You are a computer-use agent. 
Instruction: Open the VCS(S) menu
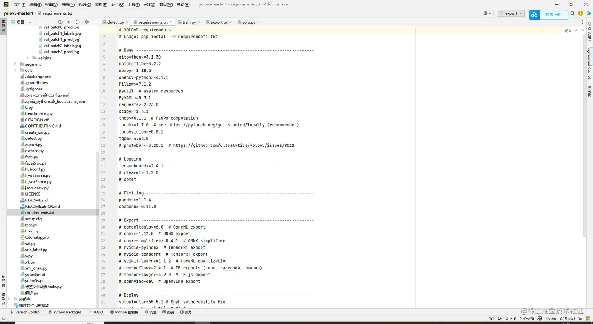149,5
